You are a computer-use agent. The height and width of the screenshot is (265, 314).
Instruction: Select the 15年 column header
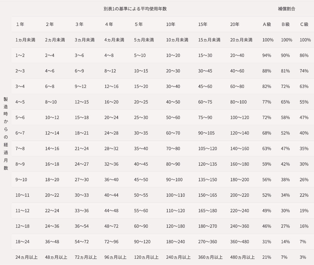203,24
